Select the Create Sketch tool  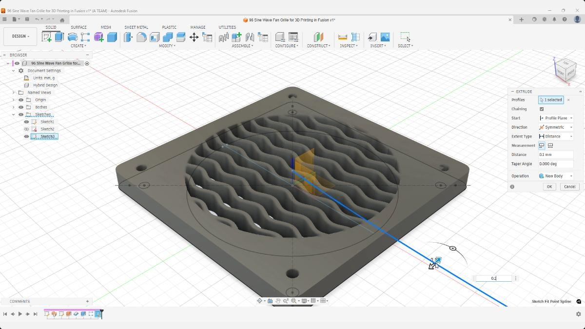pos(47,37)
